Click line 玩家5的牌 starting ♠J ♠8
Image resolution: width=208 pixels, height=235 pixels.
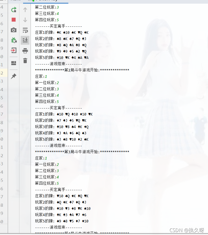point(62,139)
